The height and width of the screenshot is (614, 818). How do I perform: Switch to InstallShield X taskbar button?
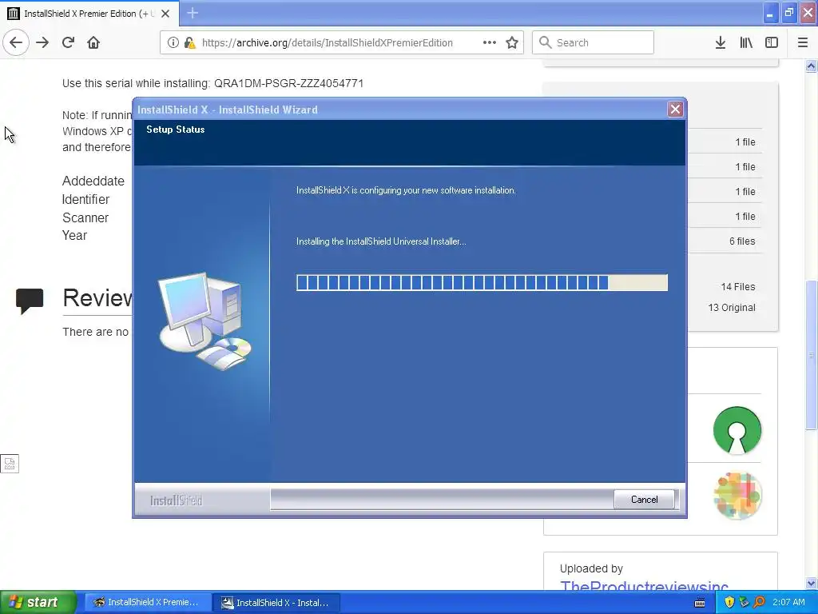click(x=277, y=603)
